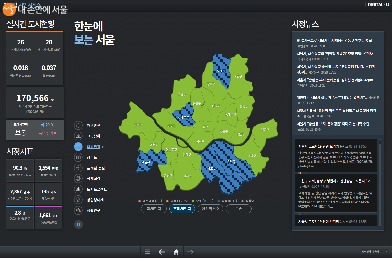Go to the home screen icon

pyautogui.click(x=176, y=252)
